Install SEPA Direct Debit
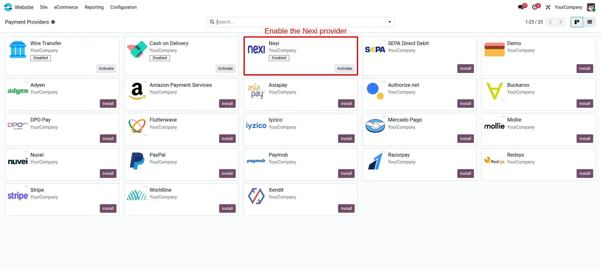Screen dimensions: 601x270 pyautogui.click(x=465, y=69)
